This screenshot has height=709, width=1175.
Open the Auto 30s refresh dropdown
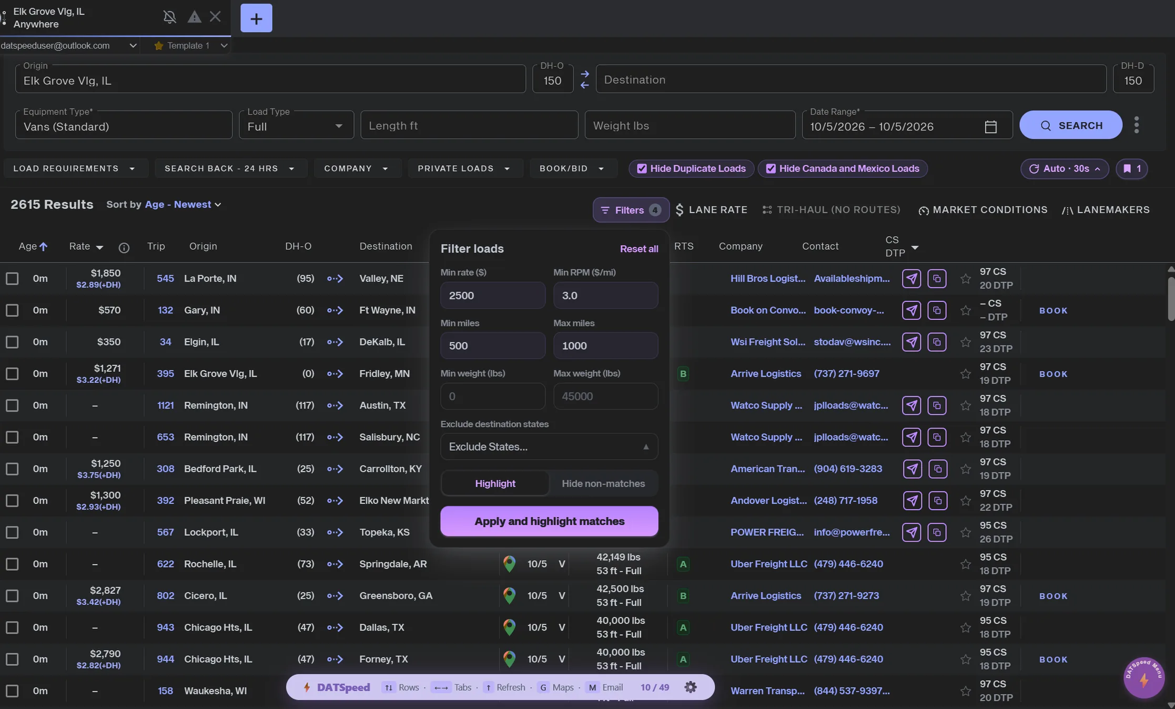1065,168
